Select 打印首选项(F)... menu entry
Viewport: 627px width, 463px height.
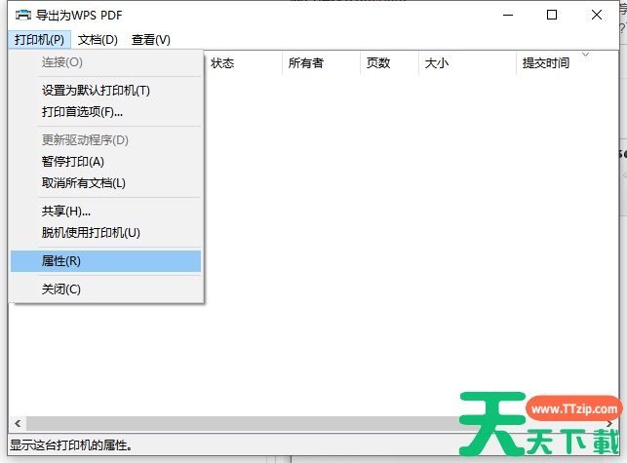click(105, 111)
